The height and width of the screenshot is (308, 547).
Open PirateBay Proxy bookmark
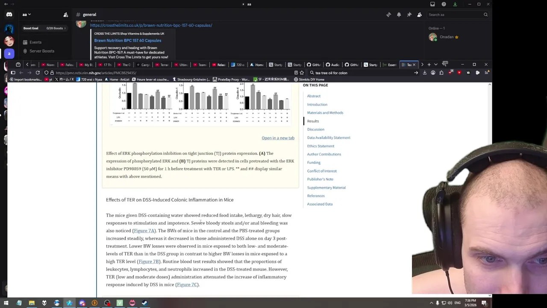231,80
